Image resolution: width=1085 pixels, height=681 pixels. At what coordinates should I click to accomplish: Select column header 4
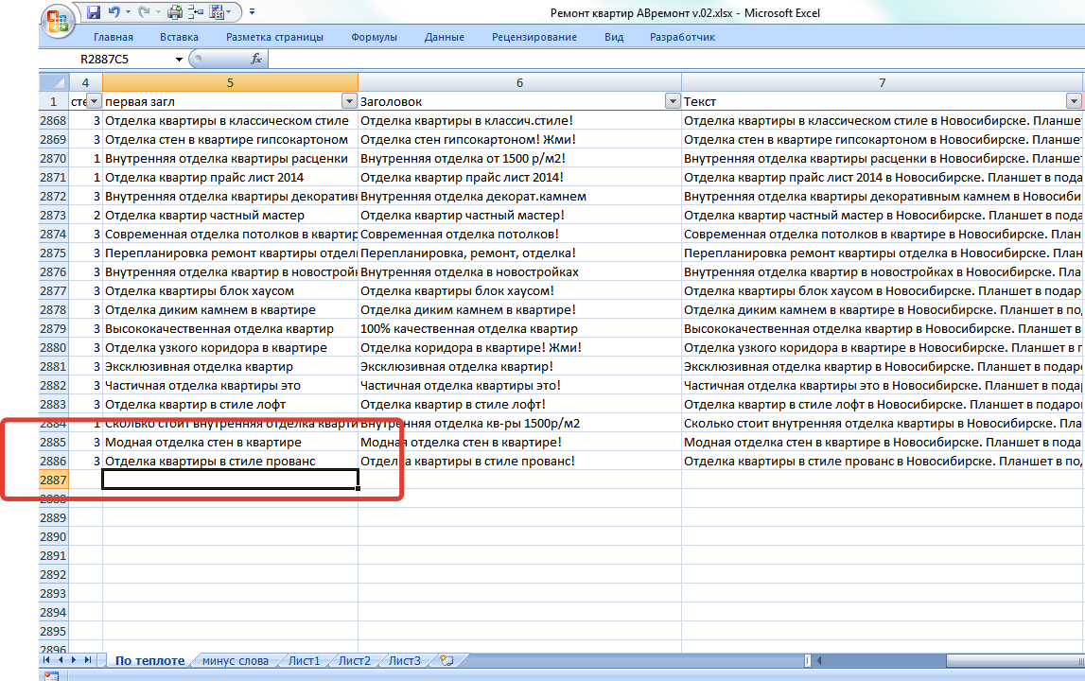click(85, 82)
